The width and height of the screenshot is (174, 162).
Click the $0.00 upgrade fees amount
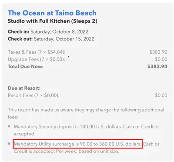161,59
